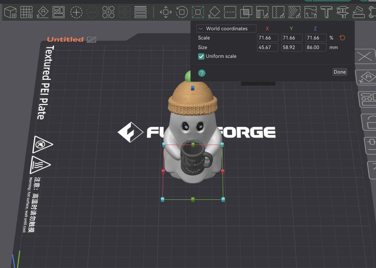Click the Scale Y percentage field
The height and width of the screenshot is (268, 376).
click(292, 37)
